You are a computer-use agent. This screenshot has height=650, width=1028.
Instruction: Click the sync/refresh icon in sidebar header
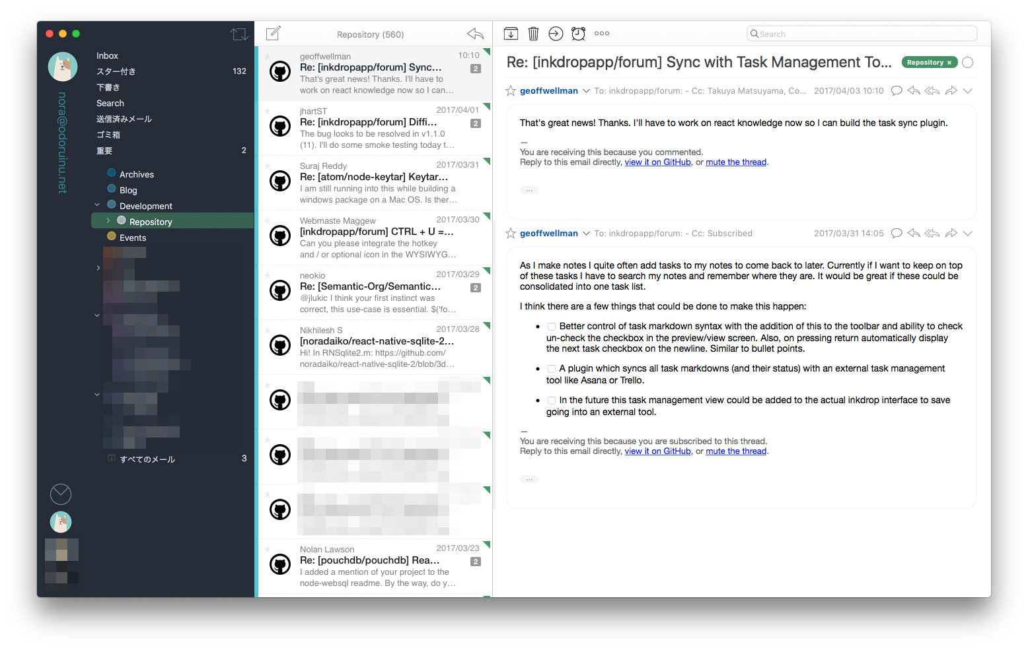pos(239,34)
